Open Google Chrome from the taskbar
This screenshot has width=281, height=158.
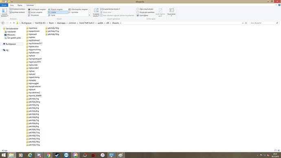point(48,155)
